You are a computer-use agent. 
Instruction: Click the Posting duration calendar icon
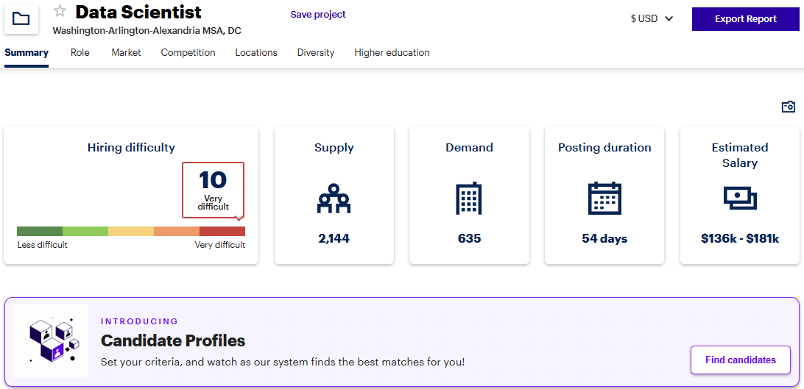point(604,199)
